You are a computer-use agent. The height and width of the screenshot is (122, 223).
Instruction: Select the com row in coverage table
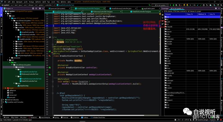point(192,29)
